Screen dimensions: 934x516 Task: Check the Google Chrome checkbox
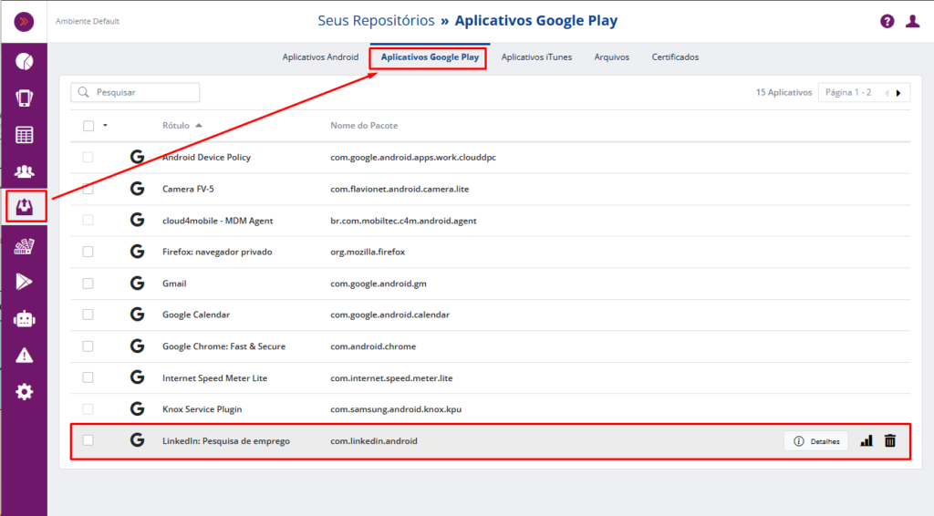coord(88,346)
